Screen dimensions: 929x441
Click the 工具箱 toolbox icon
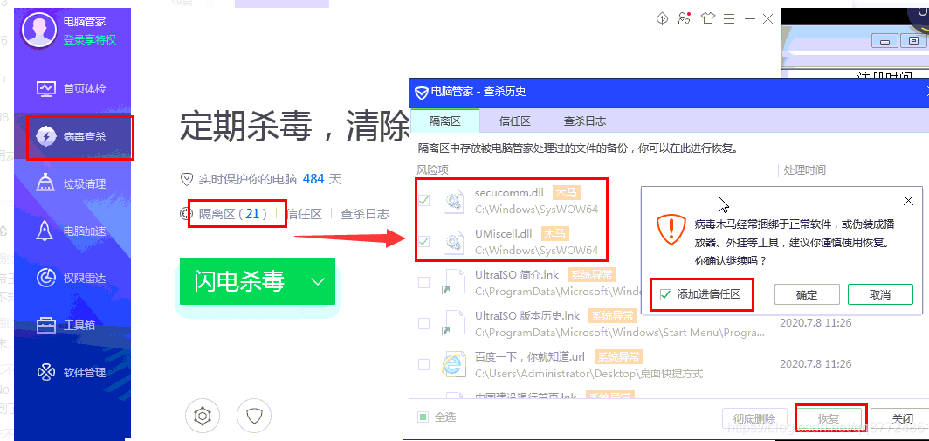45,326
